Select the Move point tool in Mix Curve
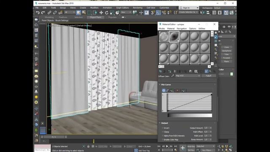Viewport: 270px width, 152px height. pos(164,90)
